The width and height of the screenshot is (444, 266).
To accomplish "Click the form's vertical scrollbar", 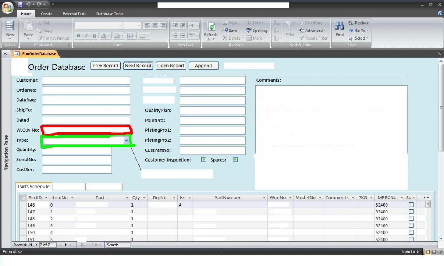I will point(441,107).
